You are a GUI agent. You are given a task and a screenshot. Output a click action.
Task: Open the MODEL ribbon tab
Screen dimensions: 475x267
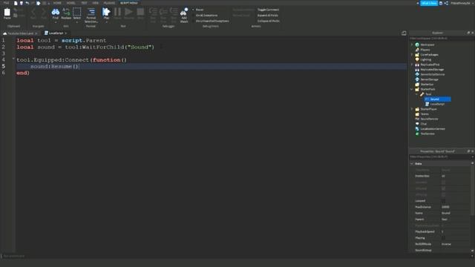71,3
